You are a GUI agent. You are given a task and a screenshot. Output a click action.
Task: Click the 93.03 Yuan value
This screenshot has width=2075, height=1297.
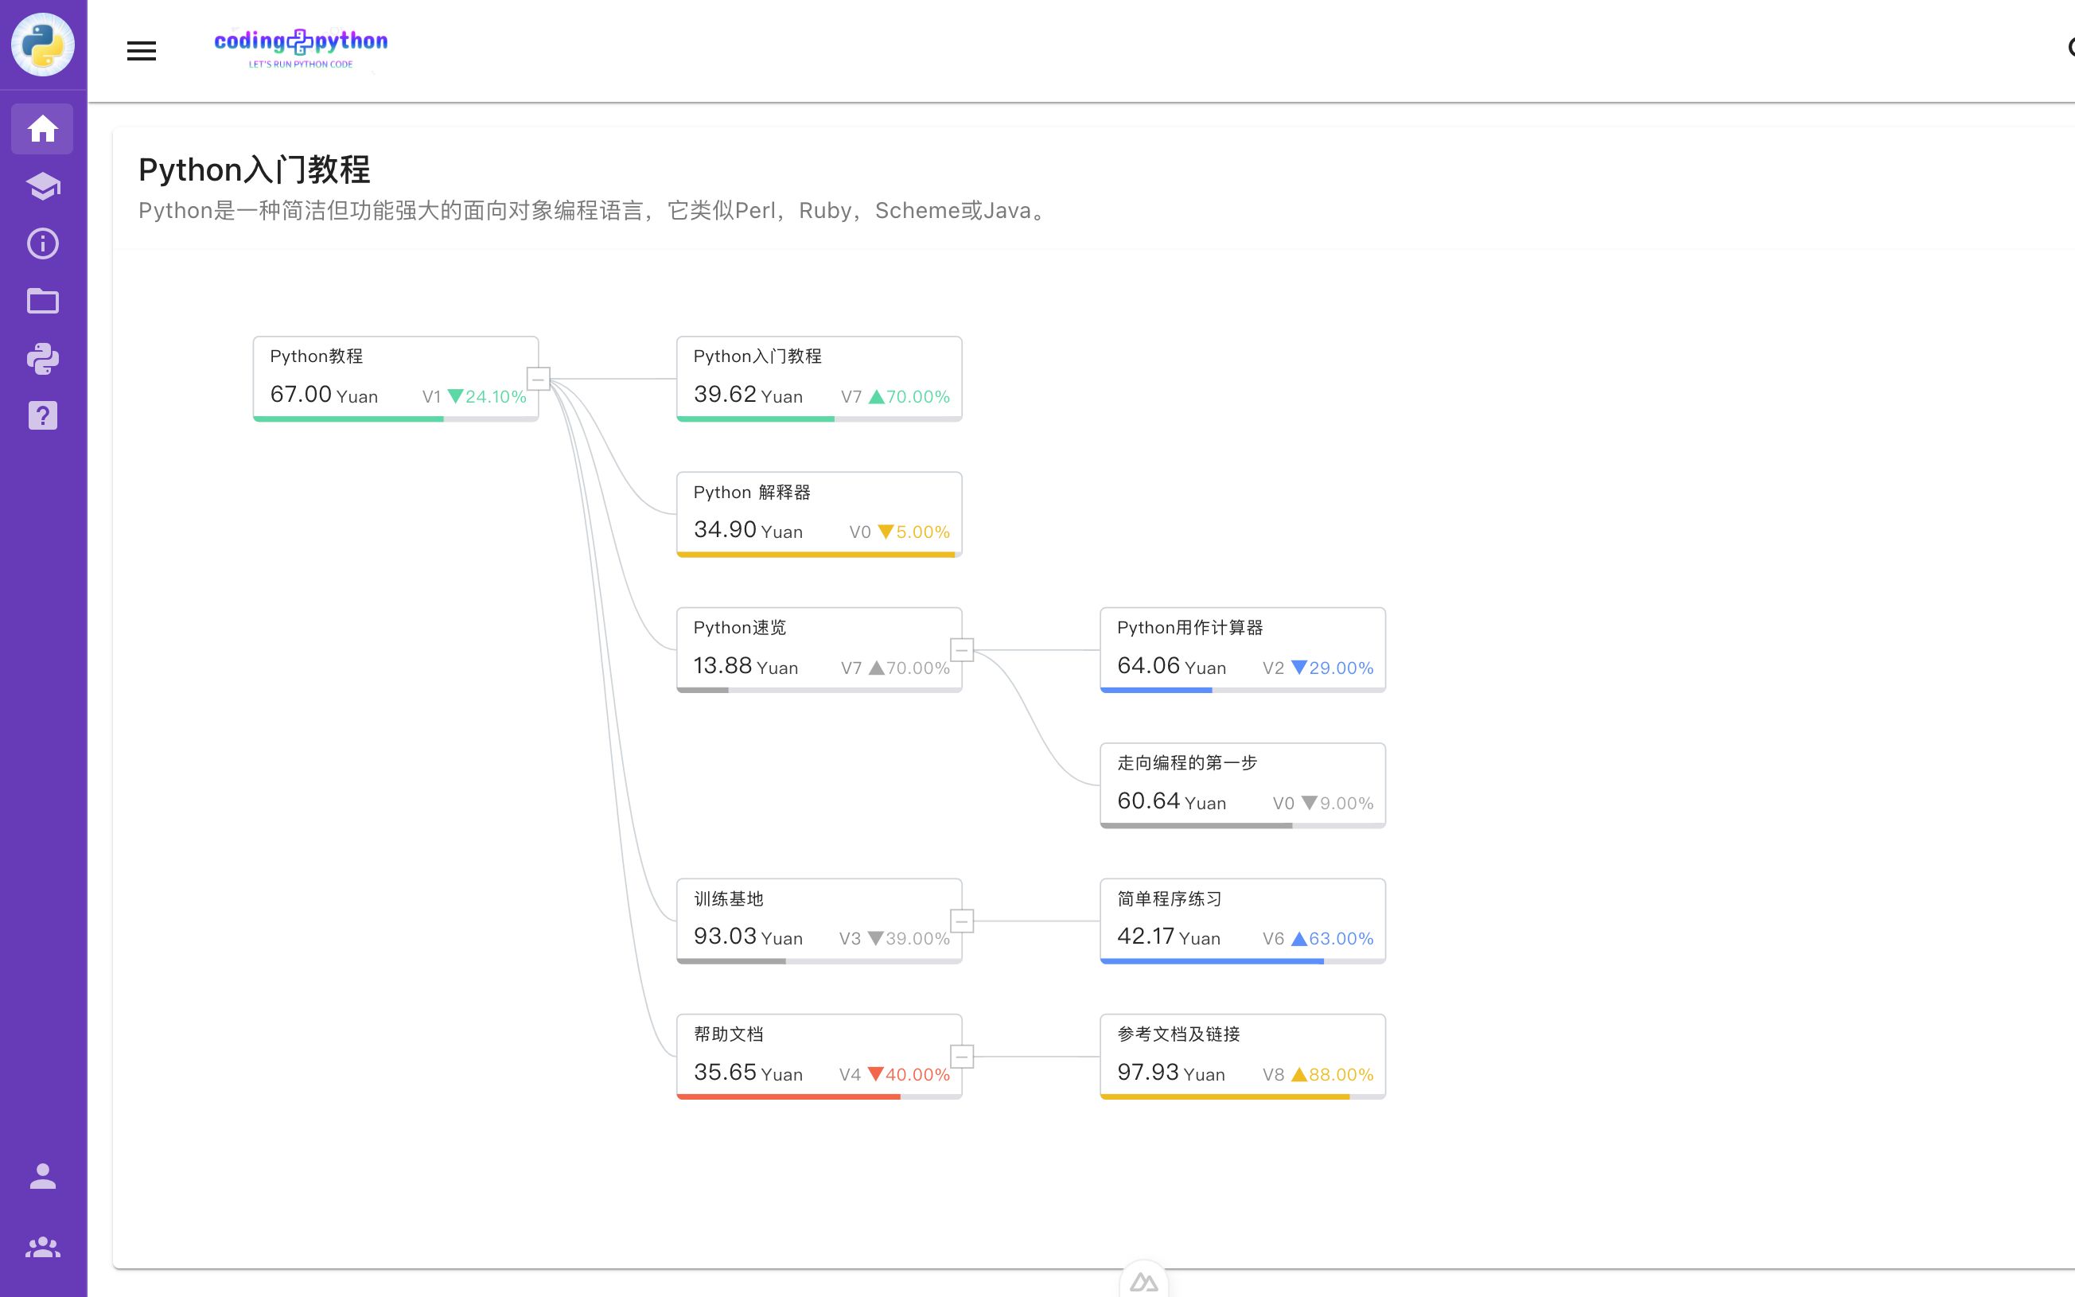(749, 937)
